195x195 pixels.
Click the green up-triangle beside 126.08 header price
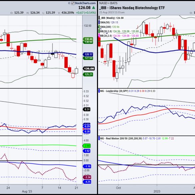[94, 8]
